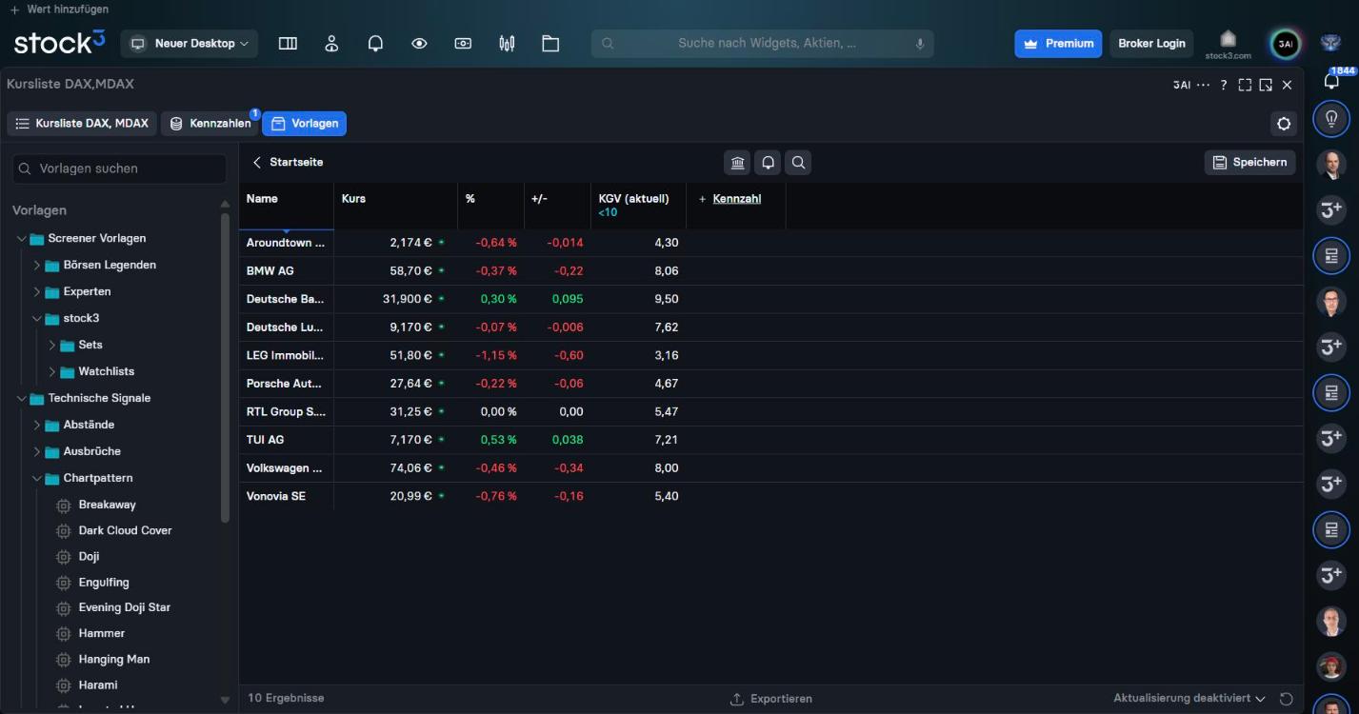Image resolution: width=1359 pixels, height=714 pixels.
Task: Select the Breakaway template
Action: (107, 506)
